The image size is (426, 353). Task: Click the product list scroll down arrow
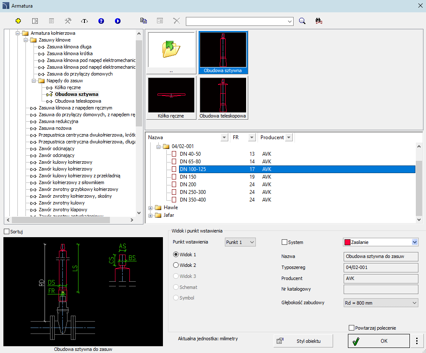coord(419,220)
